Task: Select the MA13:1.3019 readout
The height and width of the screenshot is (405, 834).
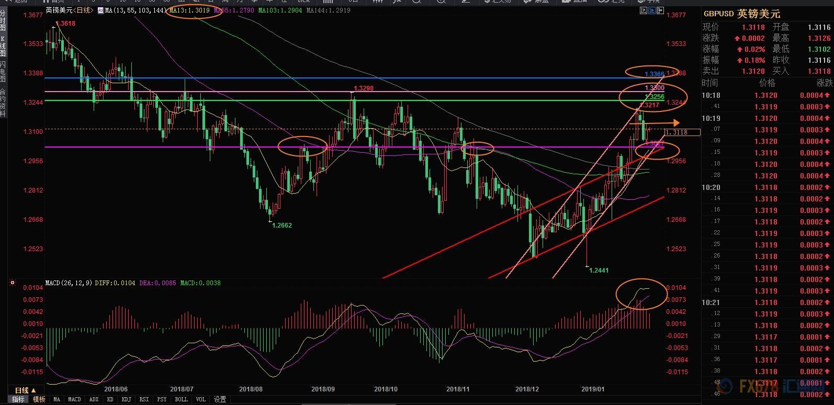Action: pos(189,10)
